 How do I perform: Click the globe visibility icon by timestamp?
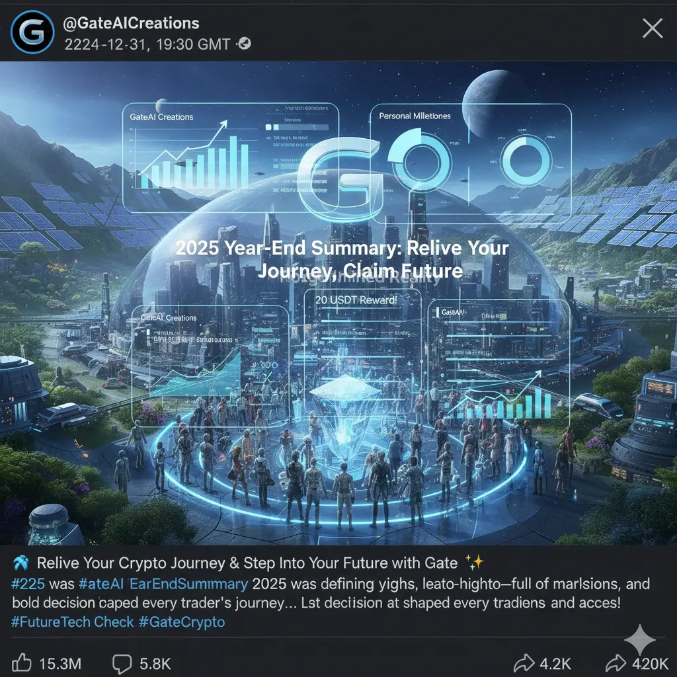coord(245,43)
